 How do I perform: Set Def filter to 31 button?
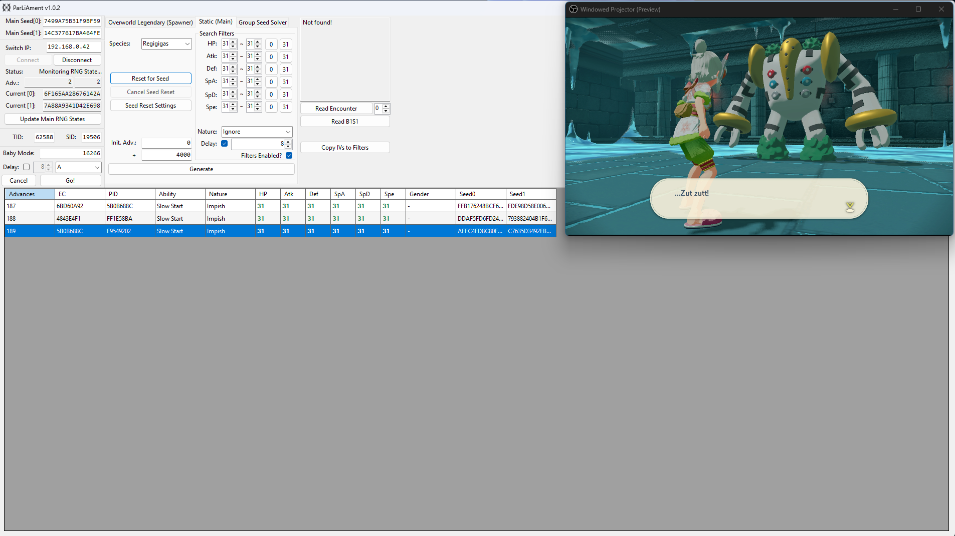[x=286, y=70]
